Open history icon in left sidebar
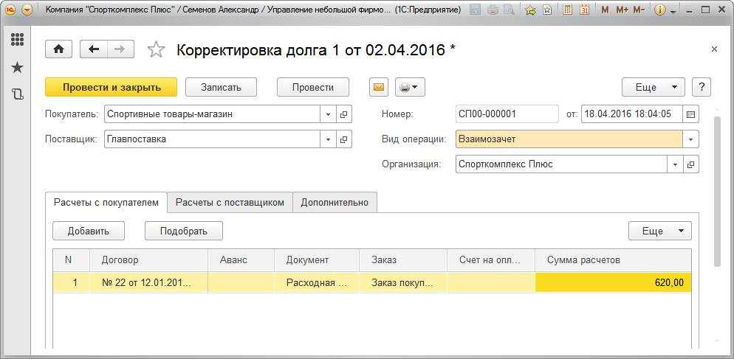Screen dimensions: 734x359 click(x=17, y=94)
